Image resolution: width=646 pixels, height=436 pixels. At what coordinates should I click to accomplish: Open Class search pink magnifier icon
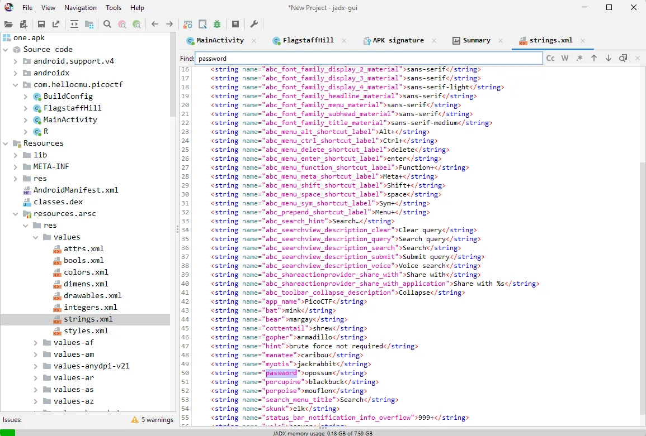[x=122, y=24]
